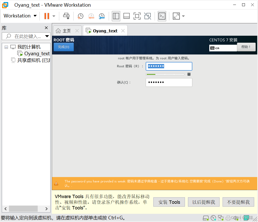Click the stretch guest display icon
The height and width of the screenshot is (222, 258).
coord(176,16)
